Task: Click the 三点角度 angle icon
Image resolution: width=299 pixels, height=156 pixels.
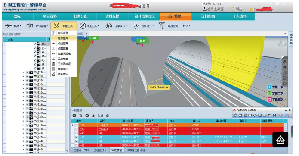Action: pyautogui.click(x=54, y=59)
